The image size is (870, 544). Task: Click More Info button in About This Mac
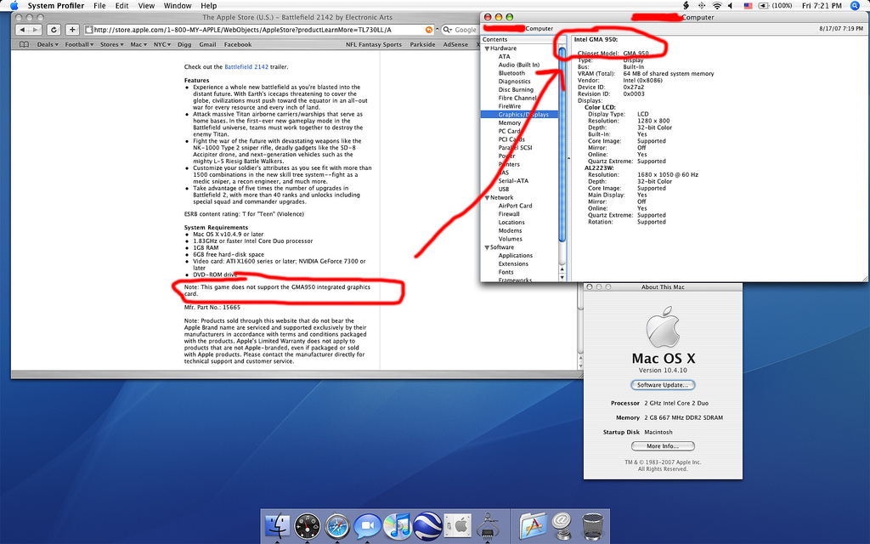click(x=663, y=445)
